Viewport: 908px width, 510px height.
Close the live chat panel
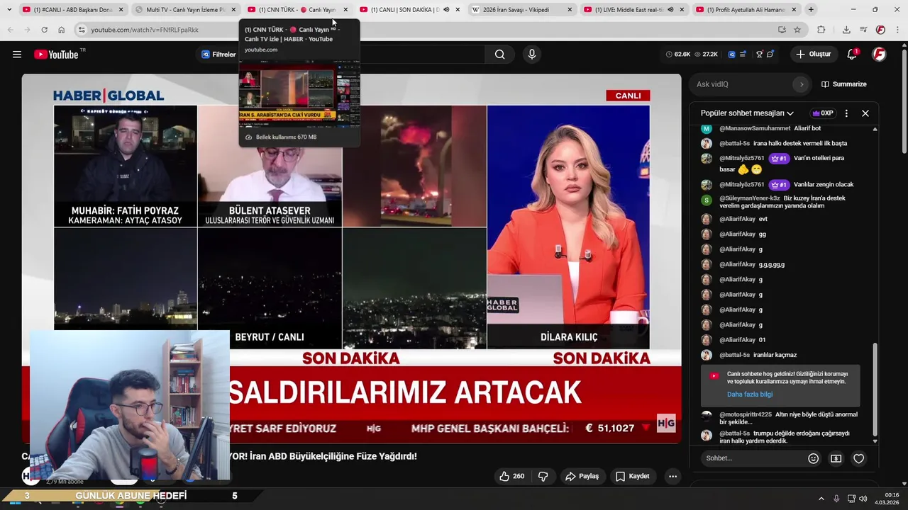[865, 113]
